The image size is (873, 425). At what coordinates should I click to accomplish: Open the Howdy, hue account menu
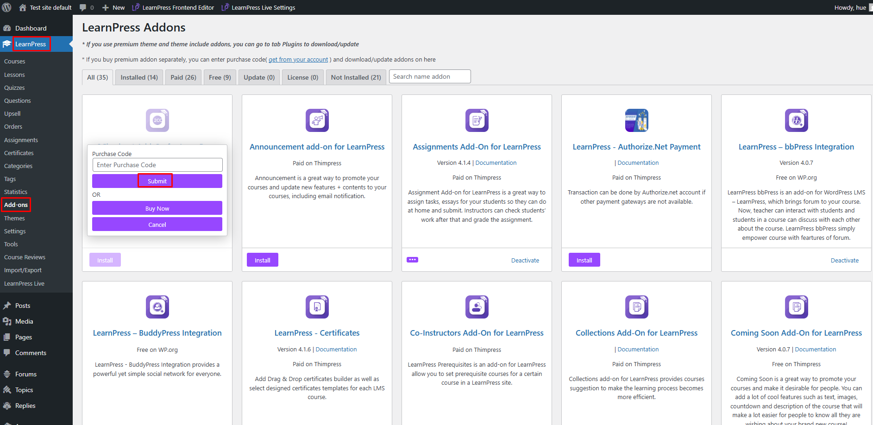pos(852,7)
